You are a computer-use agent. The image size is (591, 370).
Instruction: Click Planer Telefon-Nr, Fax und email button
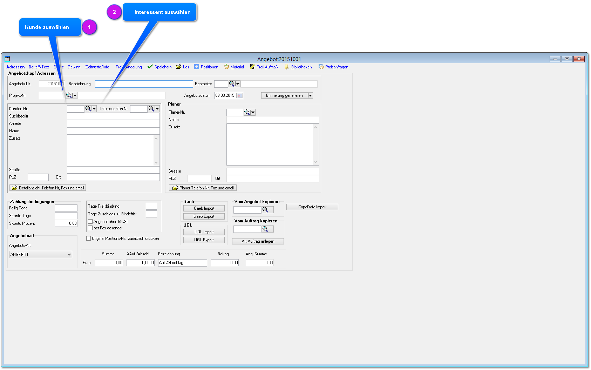203,188
